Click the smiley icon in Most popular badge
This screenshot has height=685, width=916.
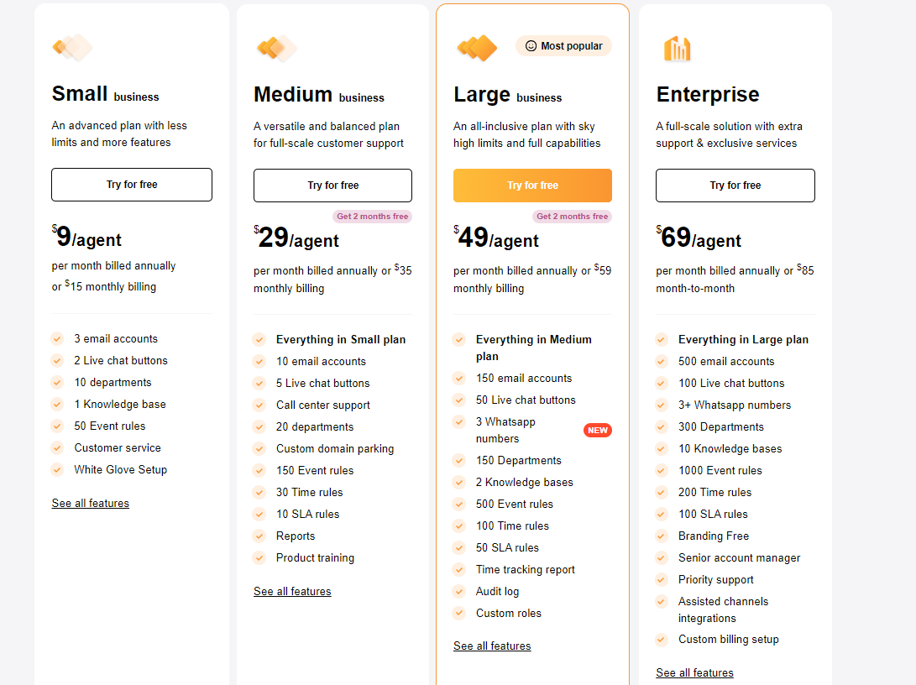[x=531, y=46]
